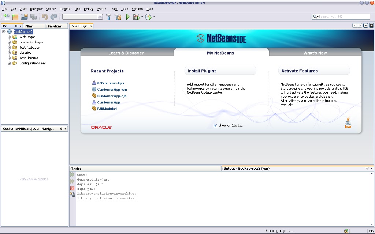375x234 pixels.
Task: Click the New File toolbar icon
Action: point(7,17)
